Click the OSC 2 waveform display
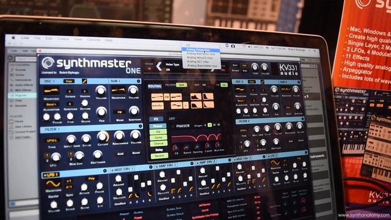391x220 pixels. [x=239, y=90]
